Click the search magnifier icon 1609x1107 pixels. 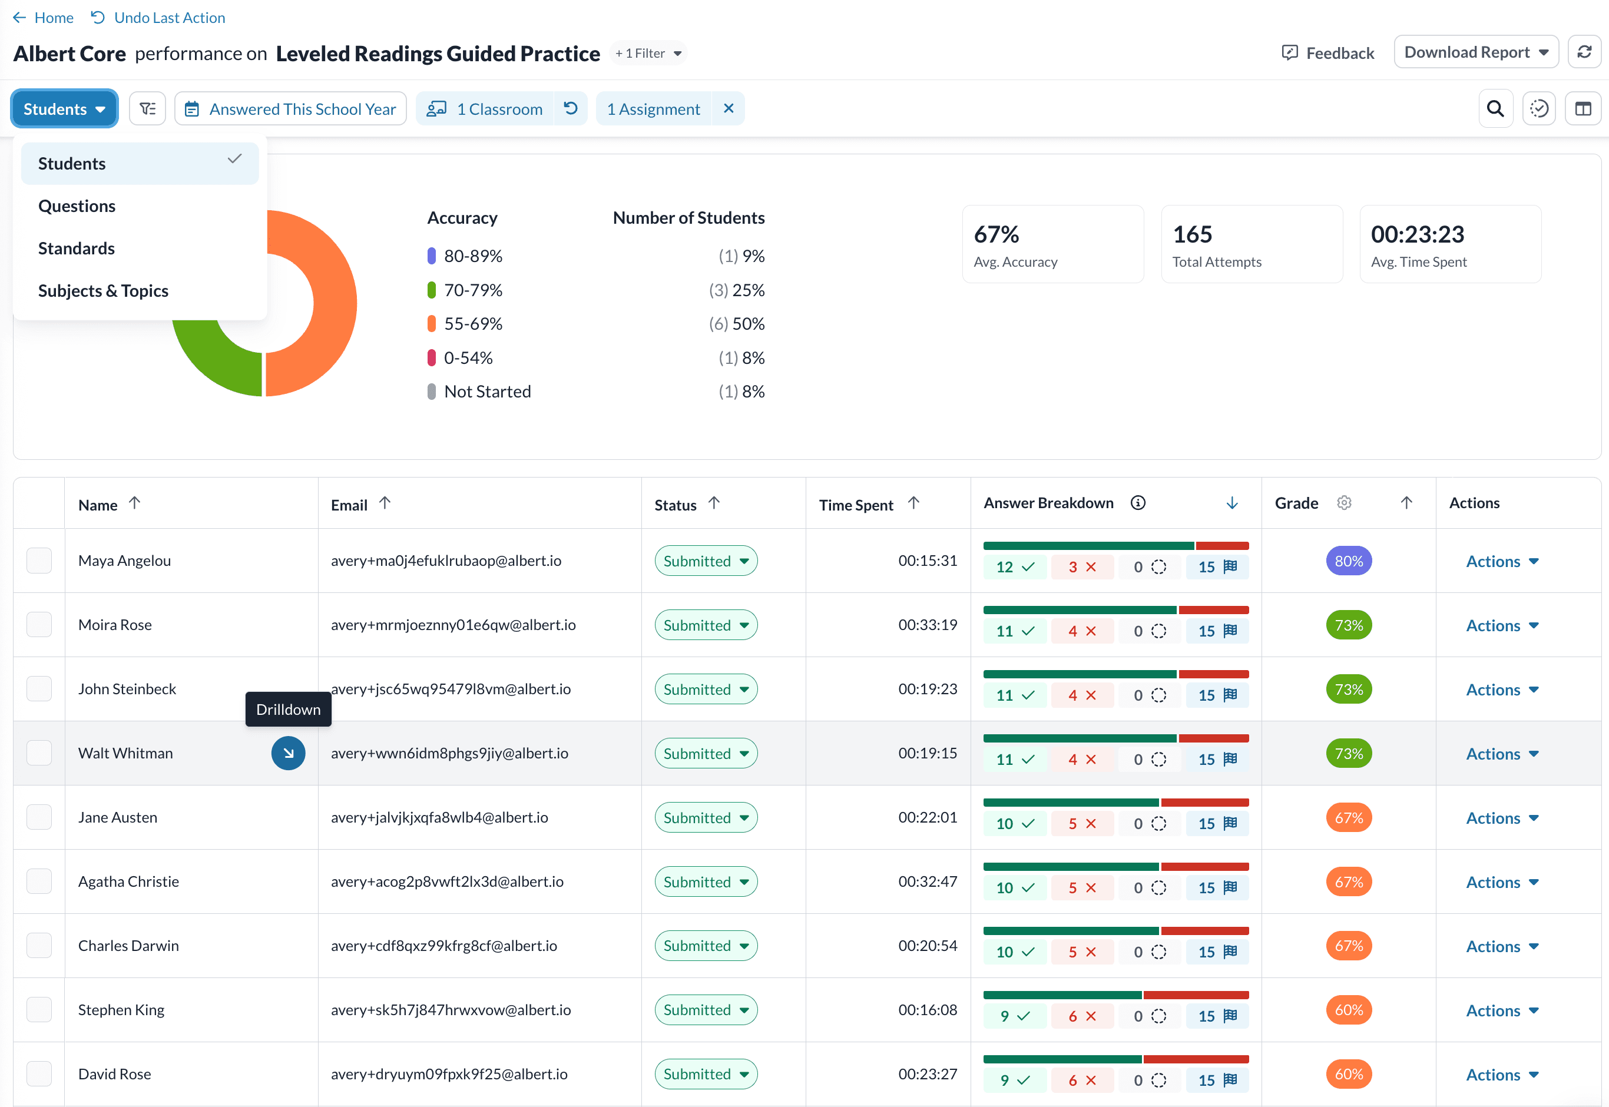[x=1495, y=109]
